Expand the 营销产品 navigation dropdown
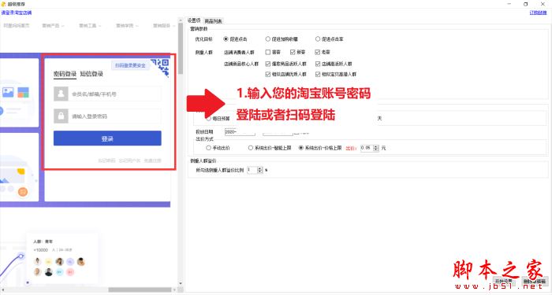The image size is (552, 295). click(53, 26)
